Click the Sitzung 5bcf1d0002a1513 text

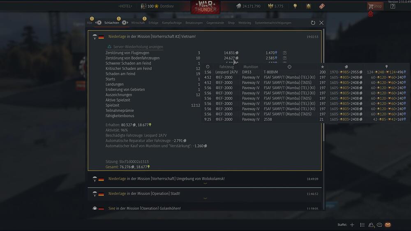pyautogui.click(x=127, y=162)
